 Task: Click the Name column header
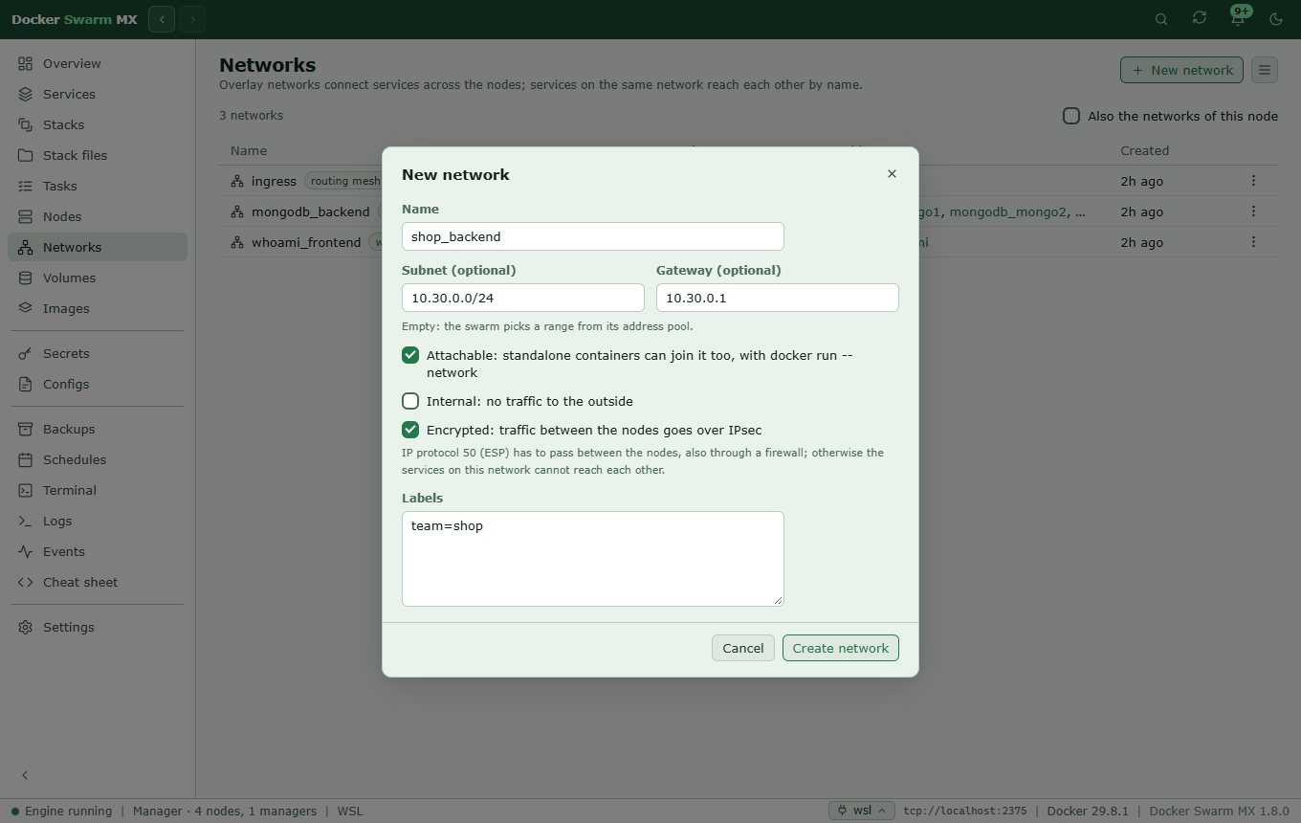point(249,150)
